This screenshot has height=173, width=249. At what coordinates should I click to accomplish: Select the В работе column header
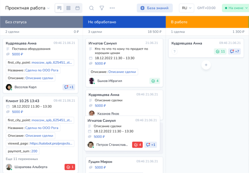click(207, 22)
